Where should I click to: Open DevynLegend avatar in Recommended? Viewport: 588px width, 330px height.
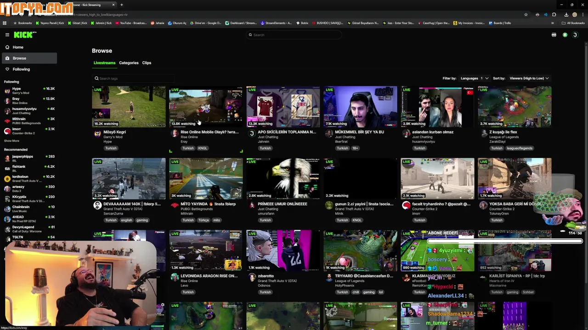(x=7, y=229)
